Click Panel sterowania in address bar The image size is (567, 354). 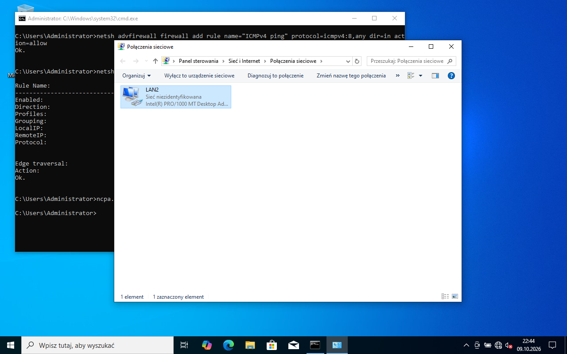tap(198, 61)
